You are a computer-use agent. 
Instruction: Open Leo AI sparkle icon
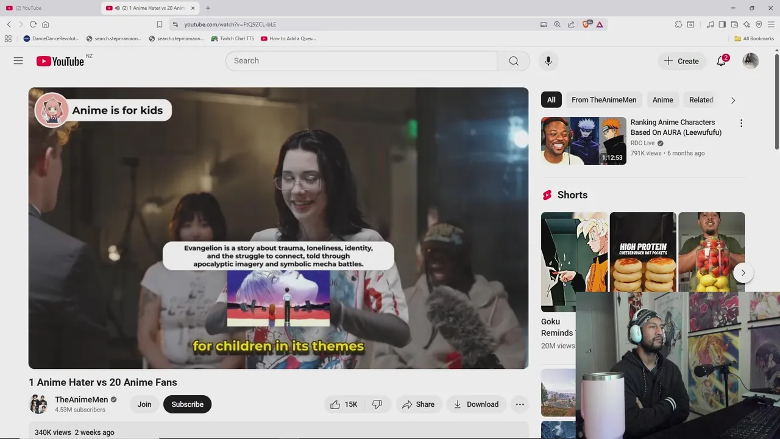tap(746, 24)
